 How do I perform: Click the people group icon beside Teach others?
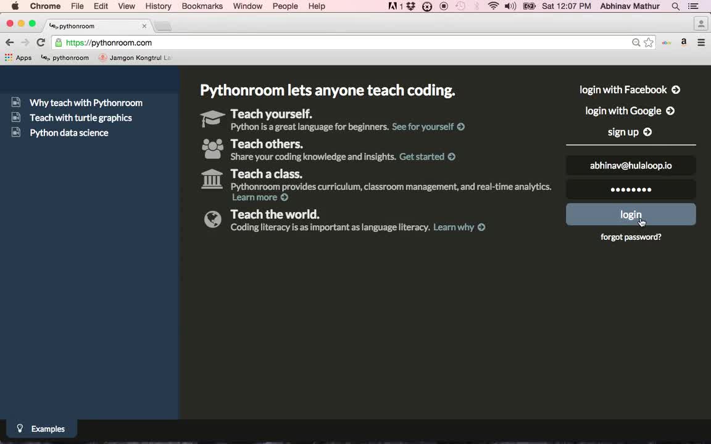(212, 149)
